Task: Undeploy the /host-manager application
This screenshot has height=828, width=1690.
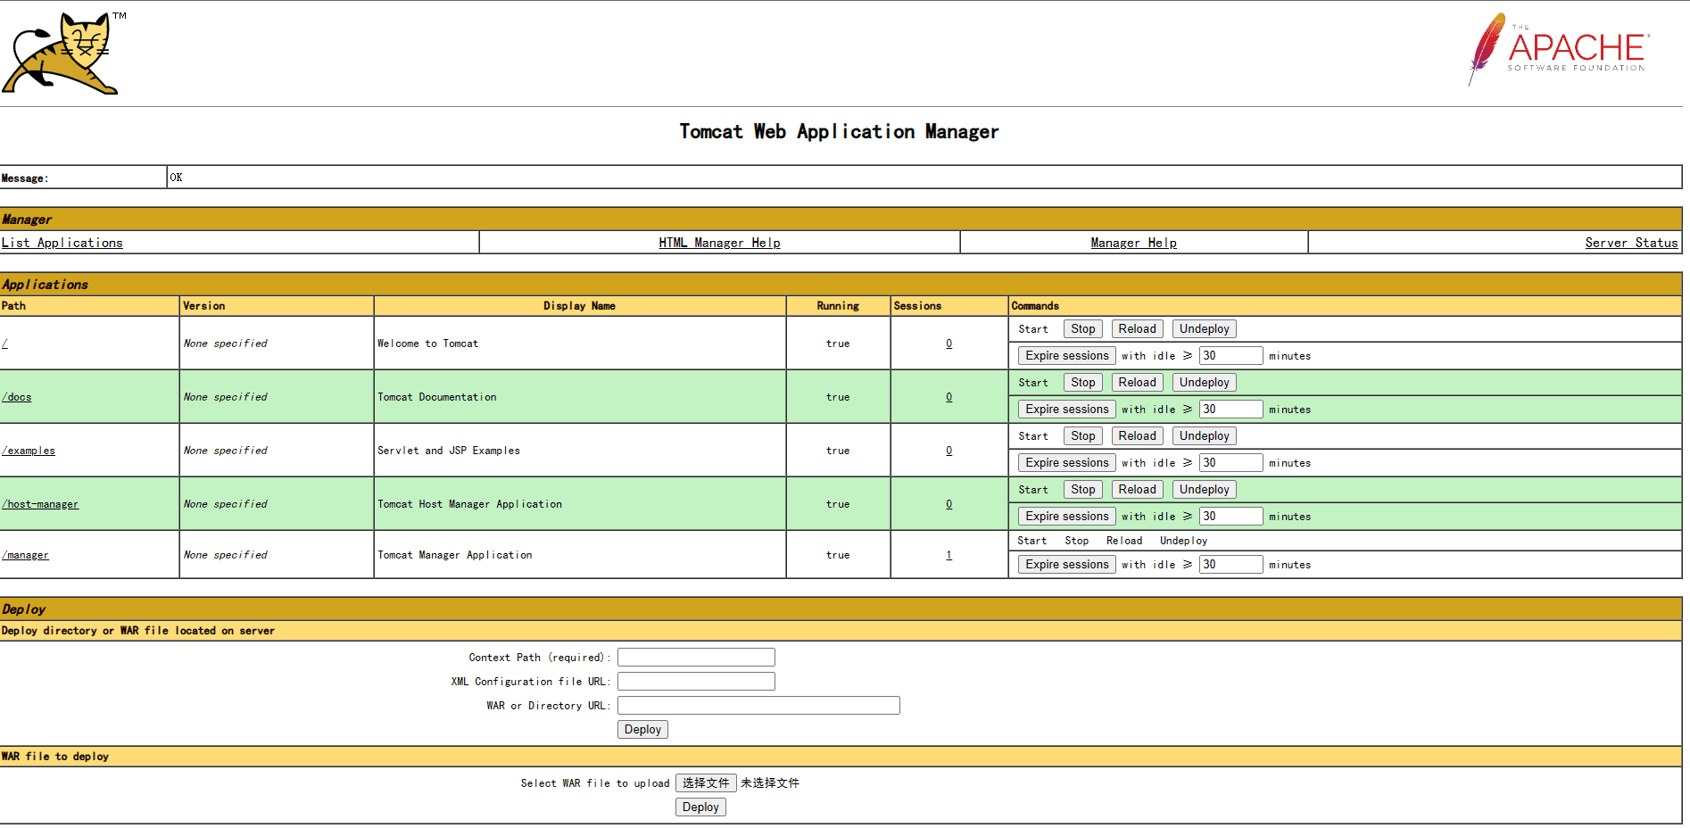Action: (1204, 490)
